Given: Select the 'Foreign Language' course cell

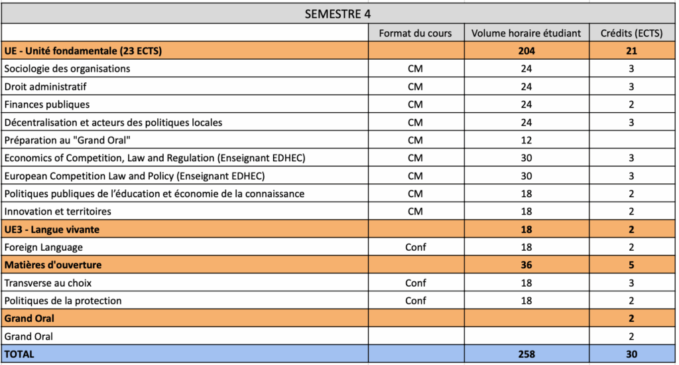Looking at the screenshot, I should pyautogui.click(x=44, y=248).
